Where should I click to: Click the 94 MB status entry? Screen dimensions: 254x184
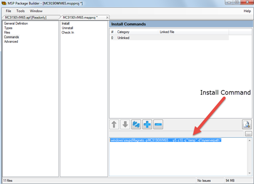(230, 180)
